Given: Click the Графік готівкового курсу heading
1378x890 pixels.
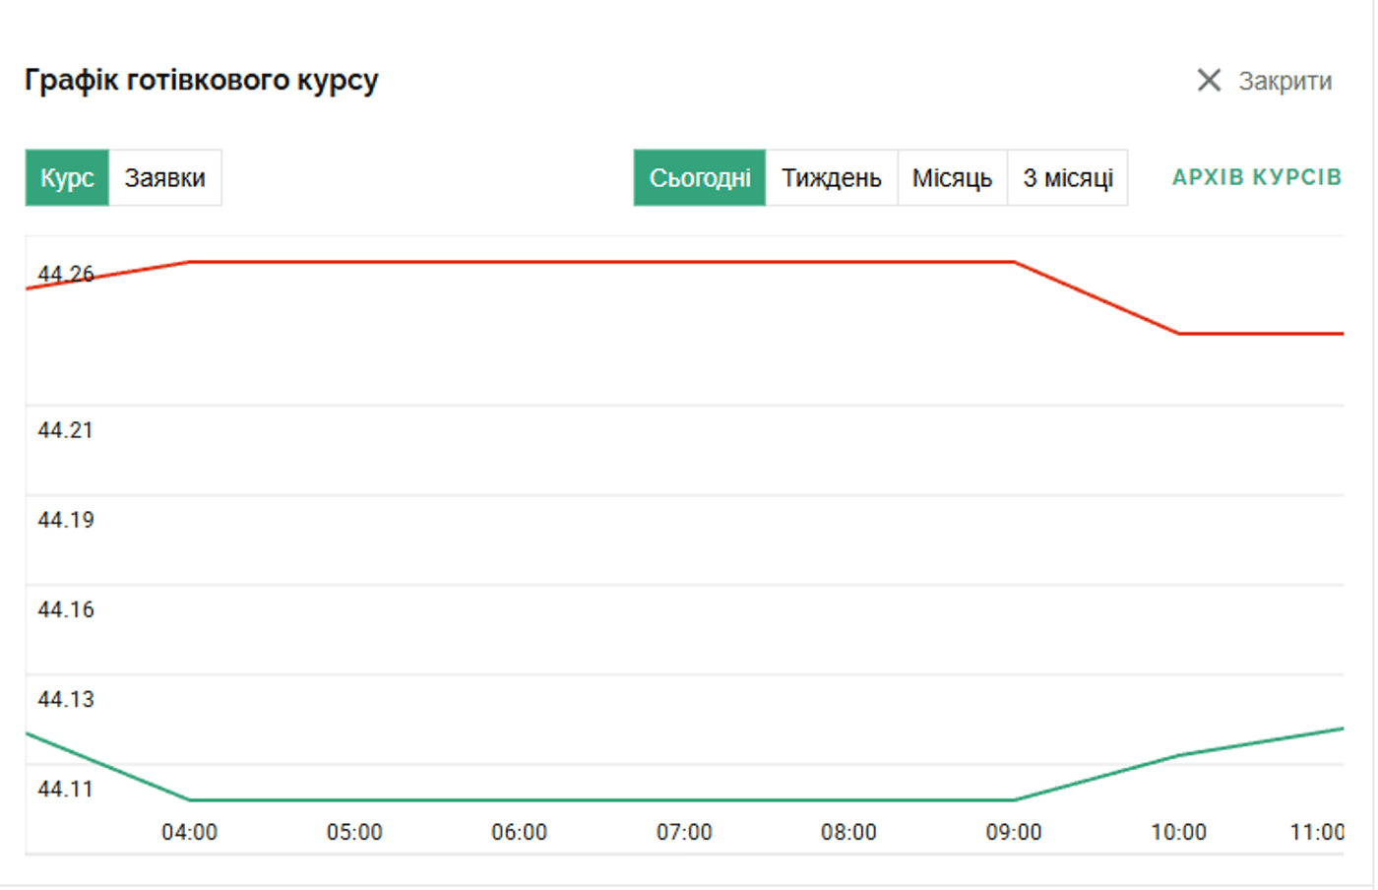Looking at the screenshot, I should [202, 81].
